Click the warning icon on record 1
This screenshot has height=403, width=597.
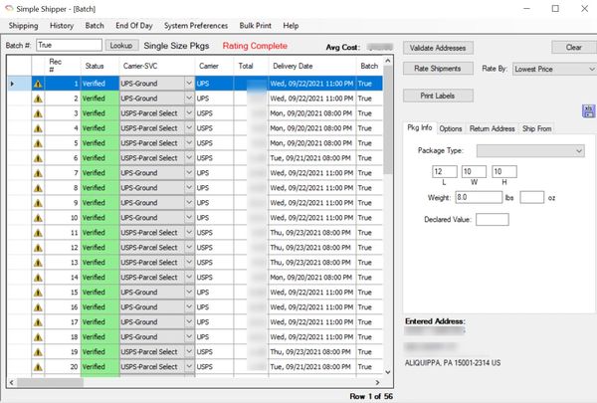click(38, 85)
